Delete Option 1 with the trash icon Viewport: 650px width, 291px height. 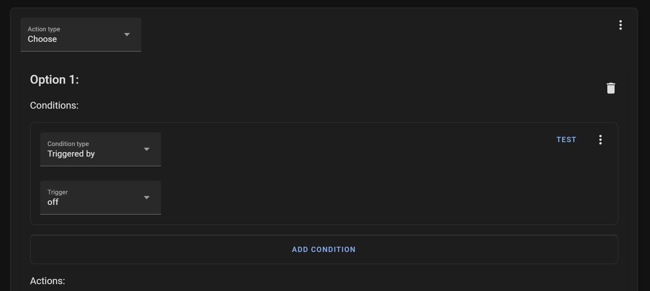coord(611,88)
